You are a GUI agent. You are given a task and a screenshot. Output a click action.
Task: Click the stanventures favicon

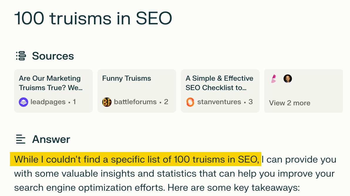coord(190,102)
